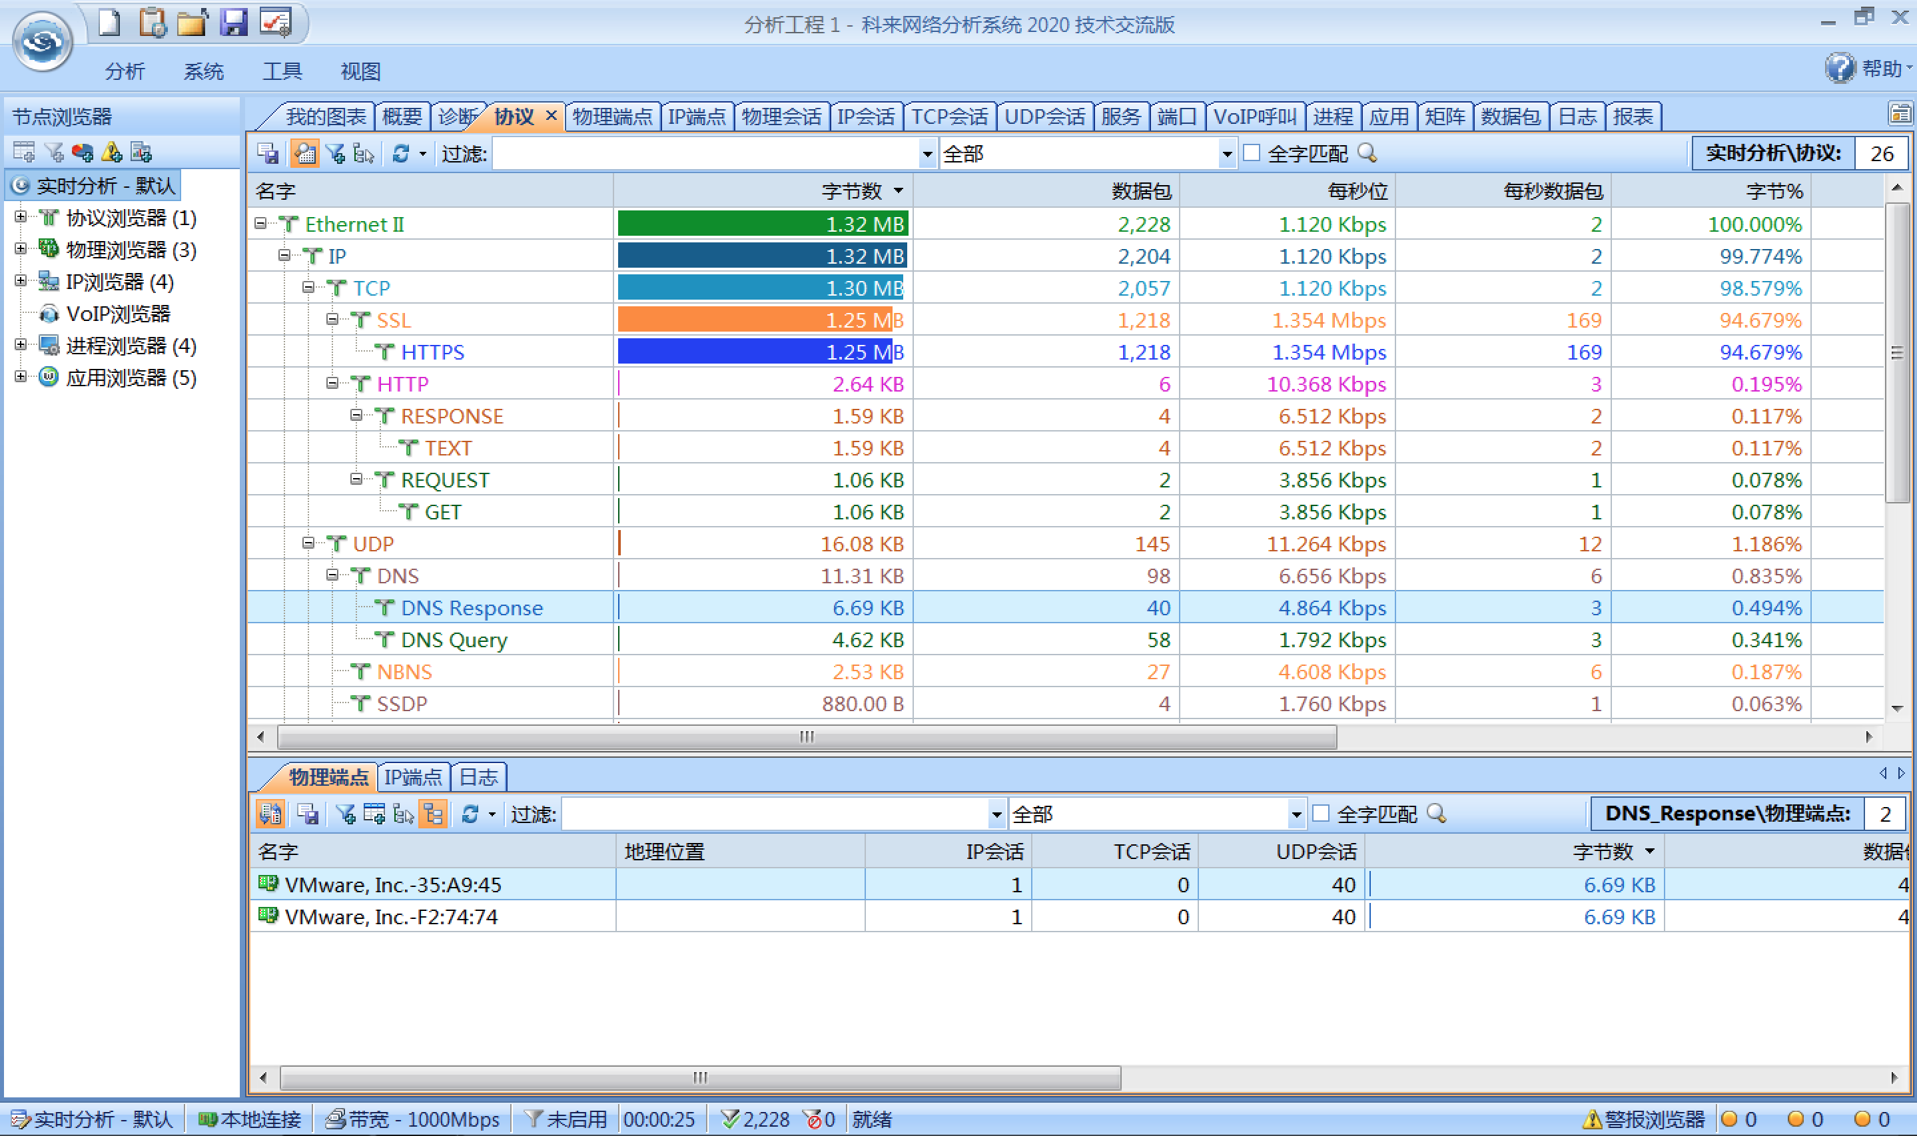Image resolution: width=1917 pixels, height=1136 pixels.
Task: Open the upper 全部 dropdown list
Action: [x=1226, y=154]
